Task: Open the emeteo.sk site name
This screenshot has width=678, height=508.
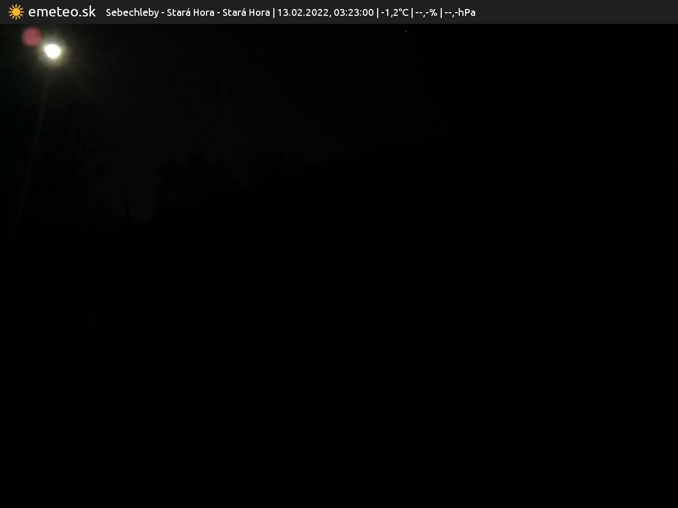Action: click(x=62, y=12)
